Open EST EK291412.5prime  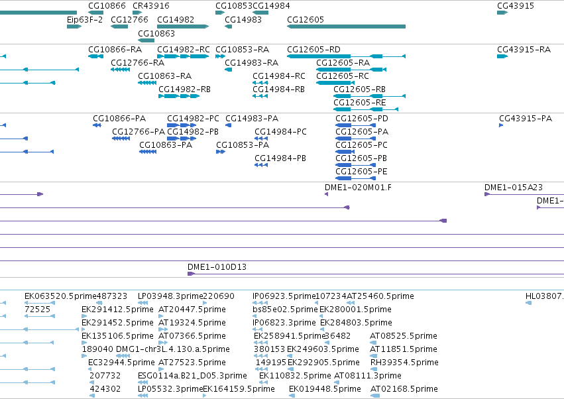point(117,310)
